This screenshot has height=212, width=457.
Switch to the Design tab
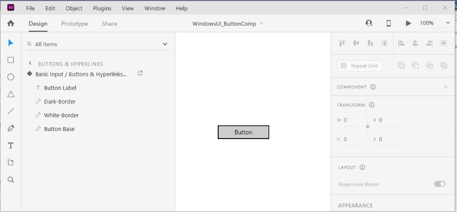[x=38, y=23]
